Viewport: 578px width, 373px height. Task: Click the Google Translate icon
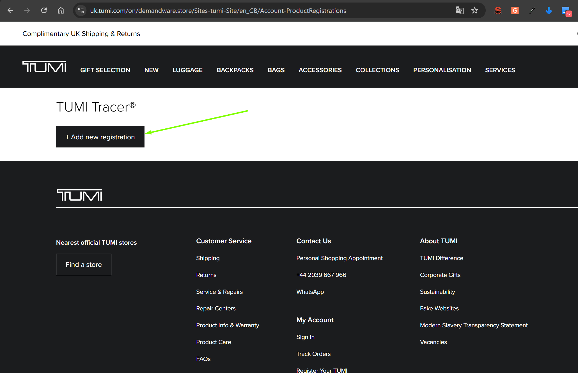coord(459,11)
